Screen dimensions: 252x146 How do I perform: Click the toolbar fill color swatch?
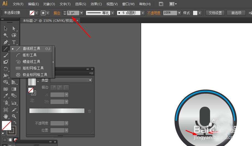point(7,126)
